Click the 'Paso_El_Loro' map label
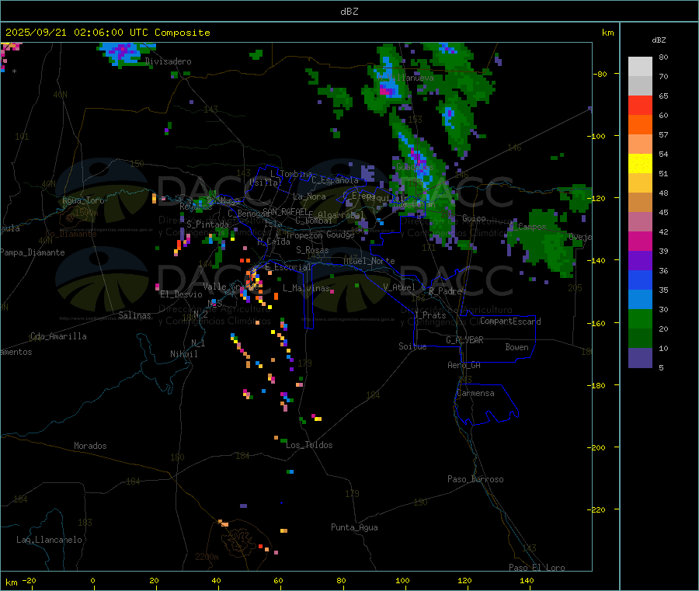The height and width of the screenshot is (591, 699). (x=537, y=568)
